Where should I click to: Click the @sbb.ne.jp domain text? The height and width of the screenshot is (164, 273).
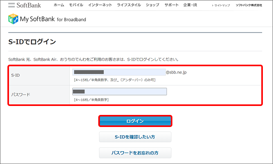(176, 72)
